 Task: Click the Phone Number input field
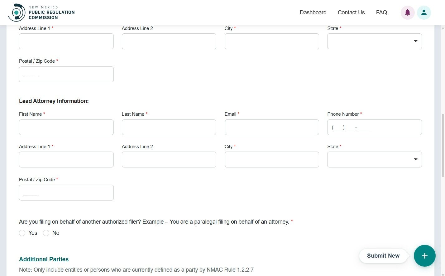(374, 127)
